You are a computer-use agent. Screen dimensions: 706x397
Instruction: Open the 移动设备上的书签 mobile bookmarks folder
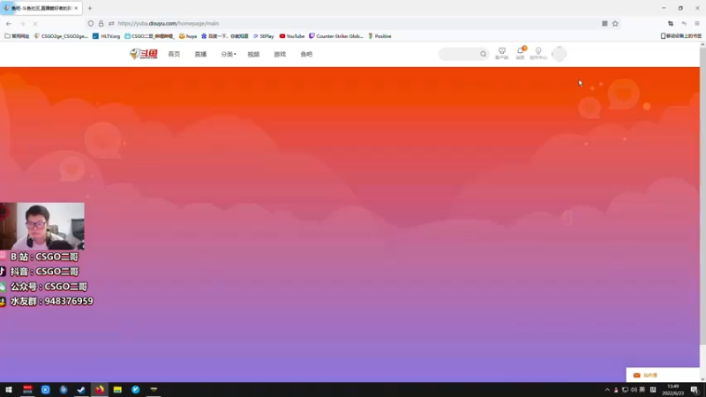pyautogui.click(x=680, y=36)
